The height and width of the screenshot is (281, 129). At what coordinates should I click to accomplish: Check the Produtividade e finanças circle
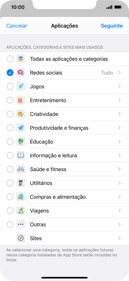coord(10,128)
